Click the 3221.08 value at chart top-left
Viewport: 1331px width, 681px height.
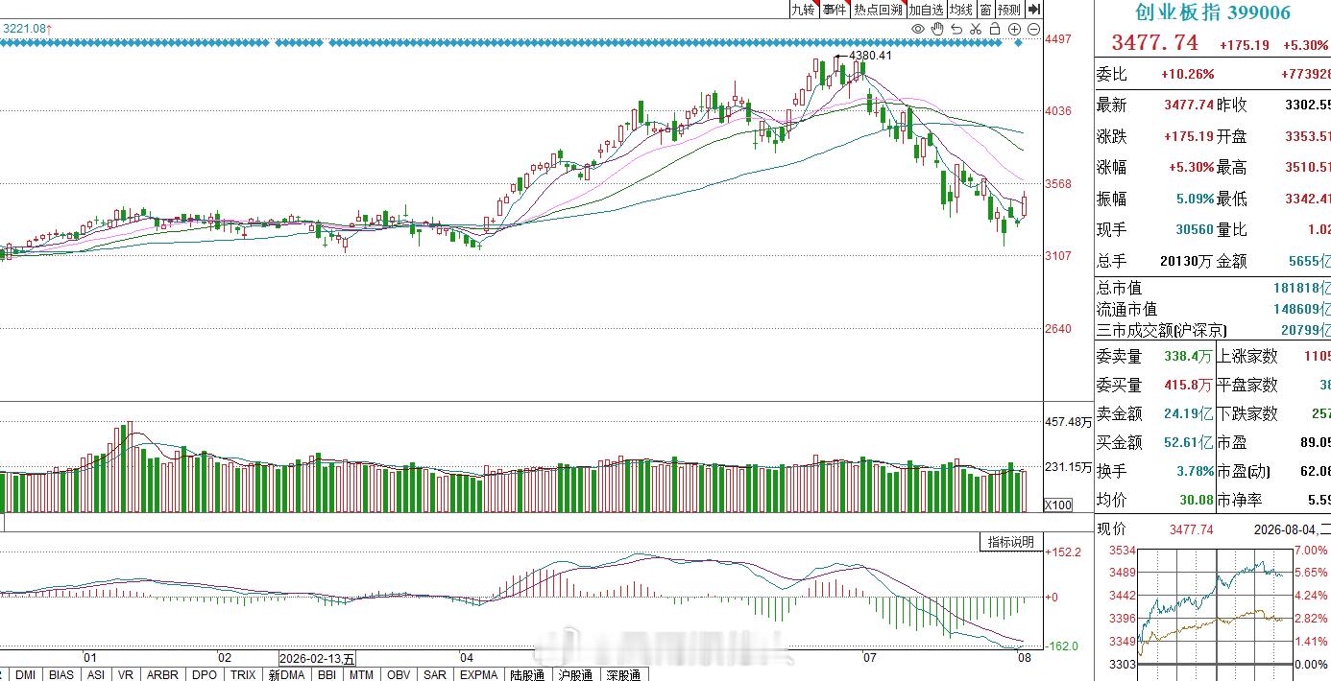coord(24,29)
